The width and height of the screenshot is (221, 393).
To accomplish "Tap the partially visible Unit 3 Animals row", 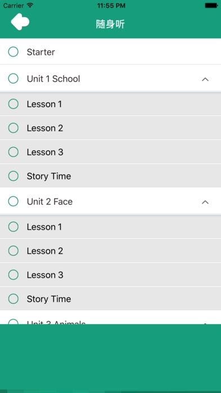I will pos(111,317).
